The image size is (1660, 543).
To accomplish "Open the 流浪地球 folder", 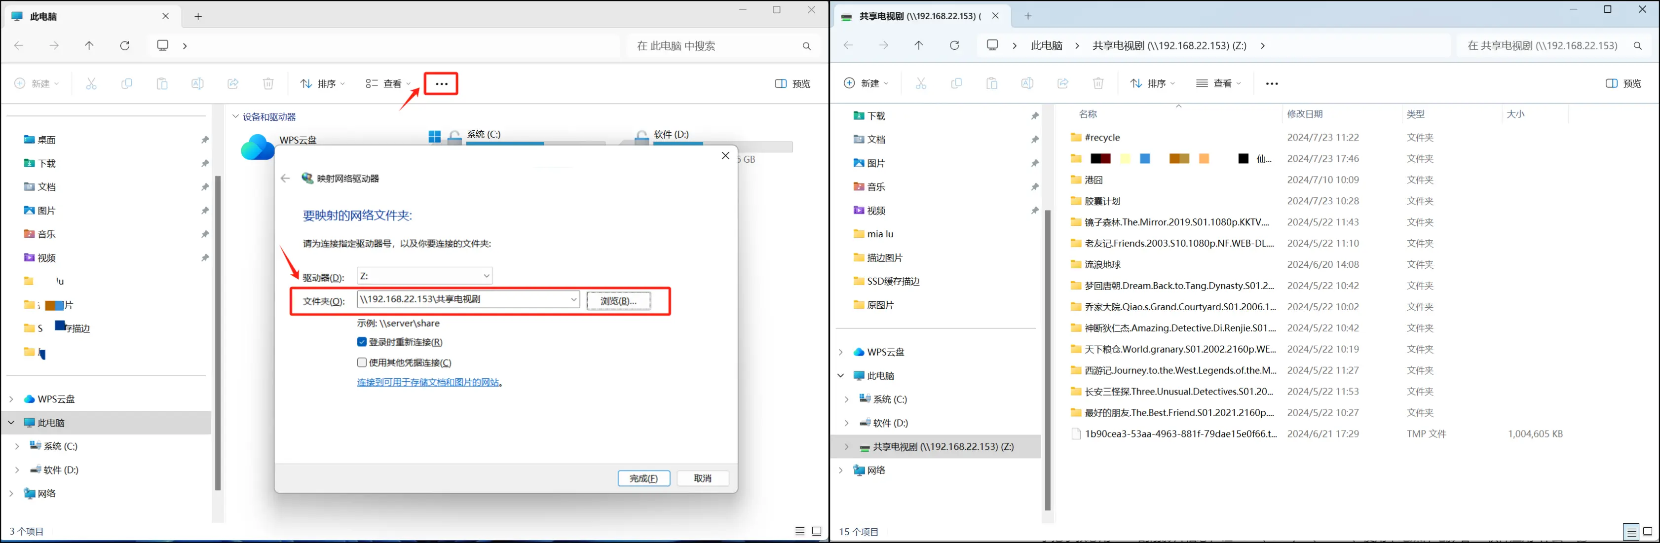I will [x=1102, y=265].
